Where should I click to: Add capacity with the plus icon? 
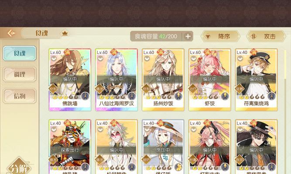pos(188,36)
